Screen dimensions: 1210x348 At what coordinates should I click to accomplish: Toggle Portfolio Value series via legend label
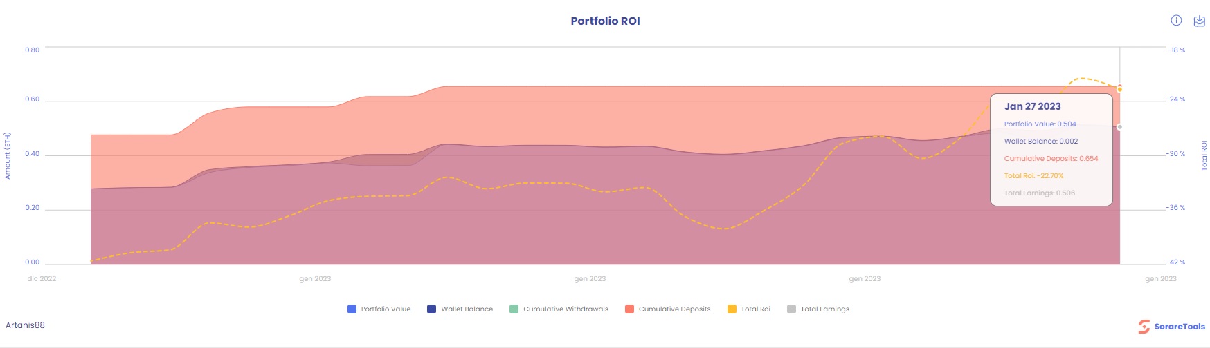point(386,309)
